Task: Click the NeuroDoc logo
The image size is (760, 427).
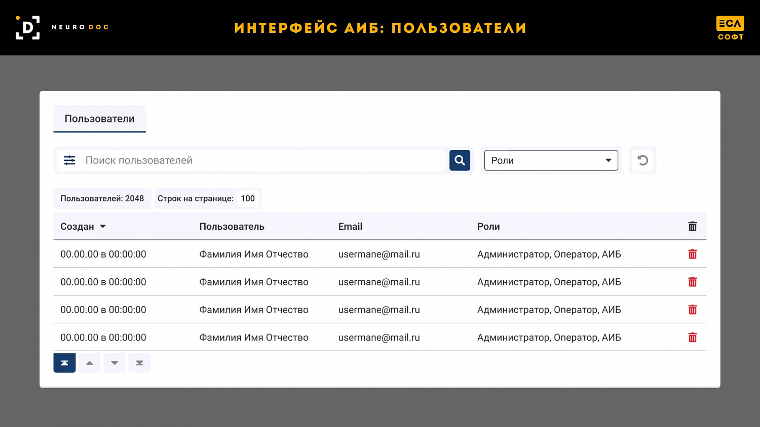Action: (x=62, y=27)
